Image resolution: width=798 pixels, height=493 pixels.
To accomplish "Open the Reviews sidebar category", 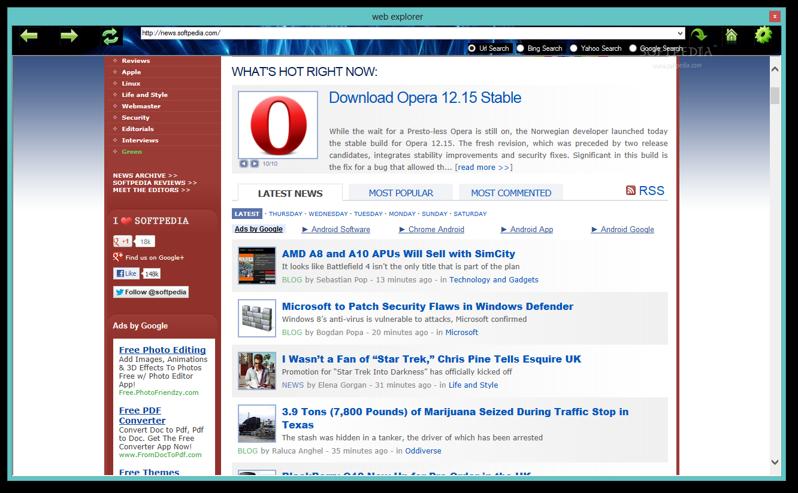I will point(136,60).
